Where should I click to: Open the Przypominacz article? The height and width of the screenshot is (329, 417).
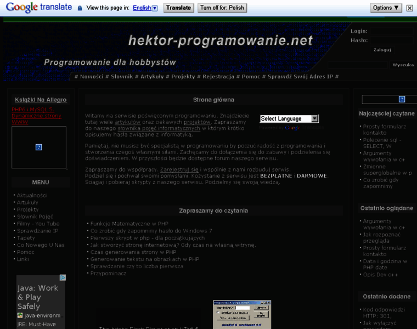coord(108,274)
